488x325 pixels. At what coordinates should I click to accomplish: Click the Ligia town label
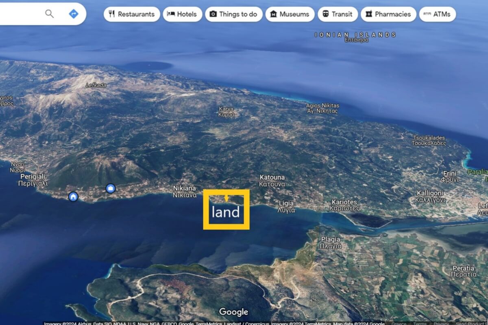tap(286, 207)
